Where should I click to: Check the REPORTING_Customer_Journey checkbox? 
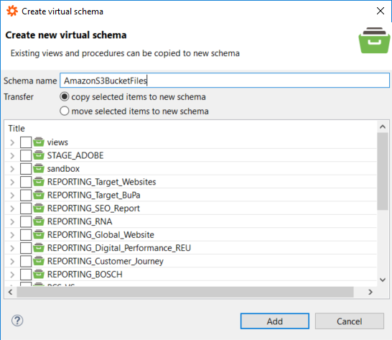(26, 261)
